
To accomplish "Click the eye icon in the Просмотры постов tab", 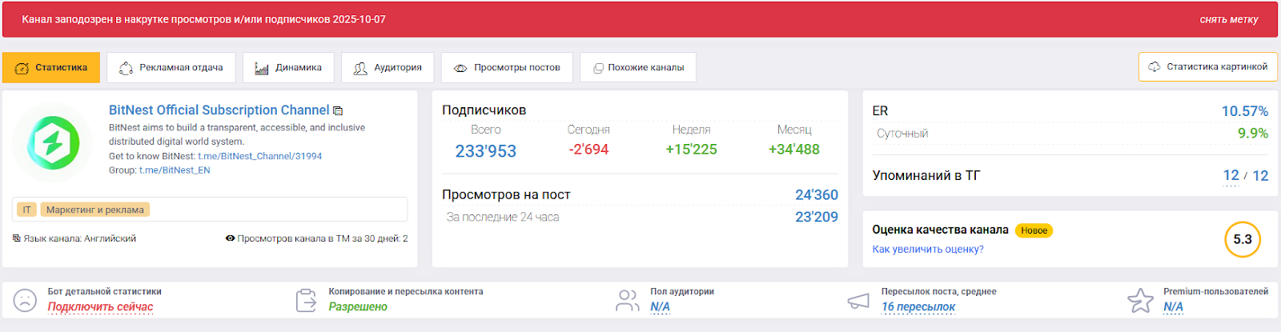I will 460,69.
